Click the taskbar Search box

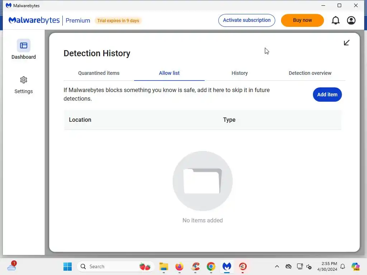[x=115, y=266]
